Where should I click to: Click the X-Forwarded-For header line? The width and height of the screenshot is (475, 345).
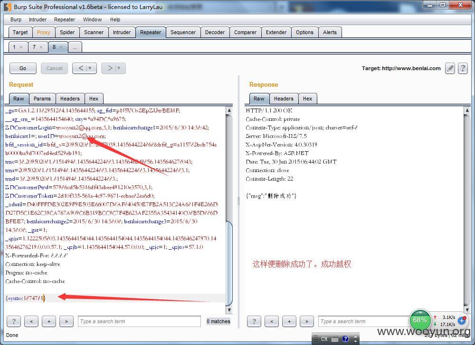[37, 255]
